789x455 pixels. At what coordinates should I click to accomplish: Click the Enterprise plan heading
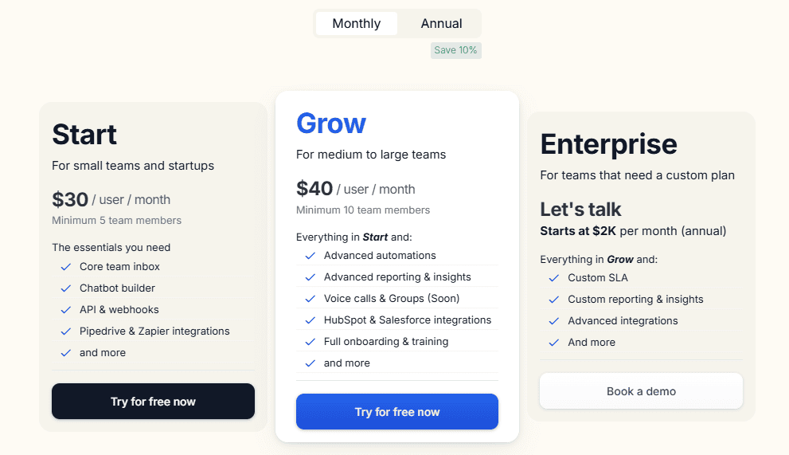pos(608,144)
